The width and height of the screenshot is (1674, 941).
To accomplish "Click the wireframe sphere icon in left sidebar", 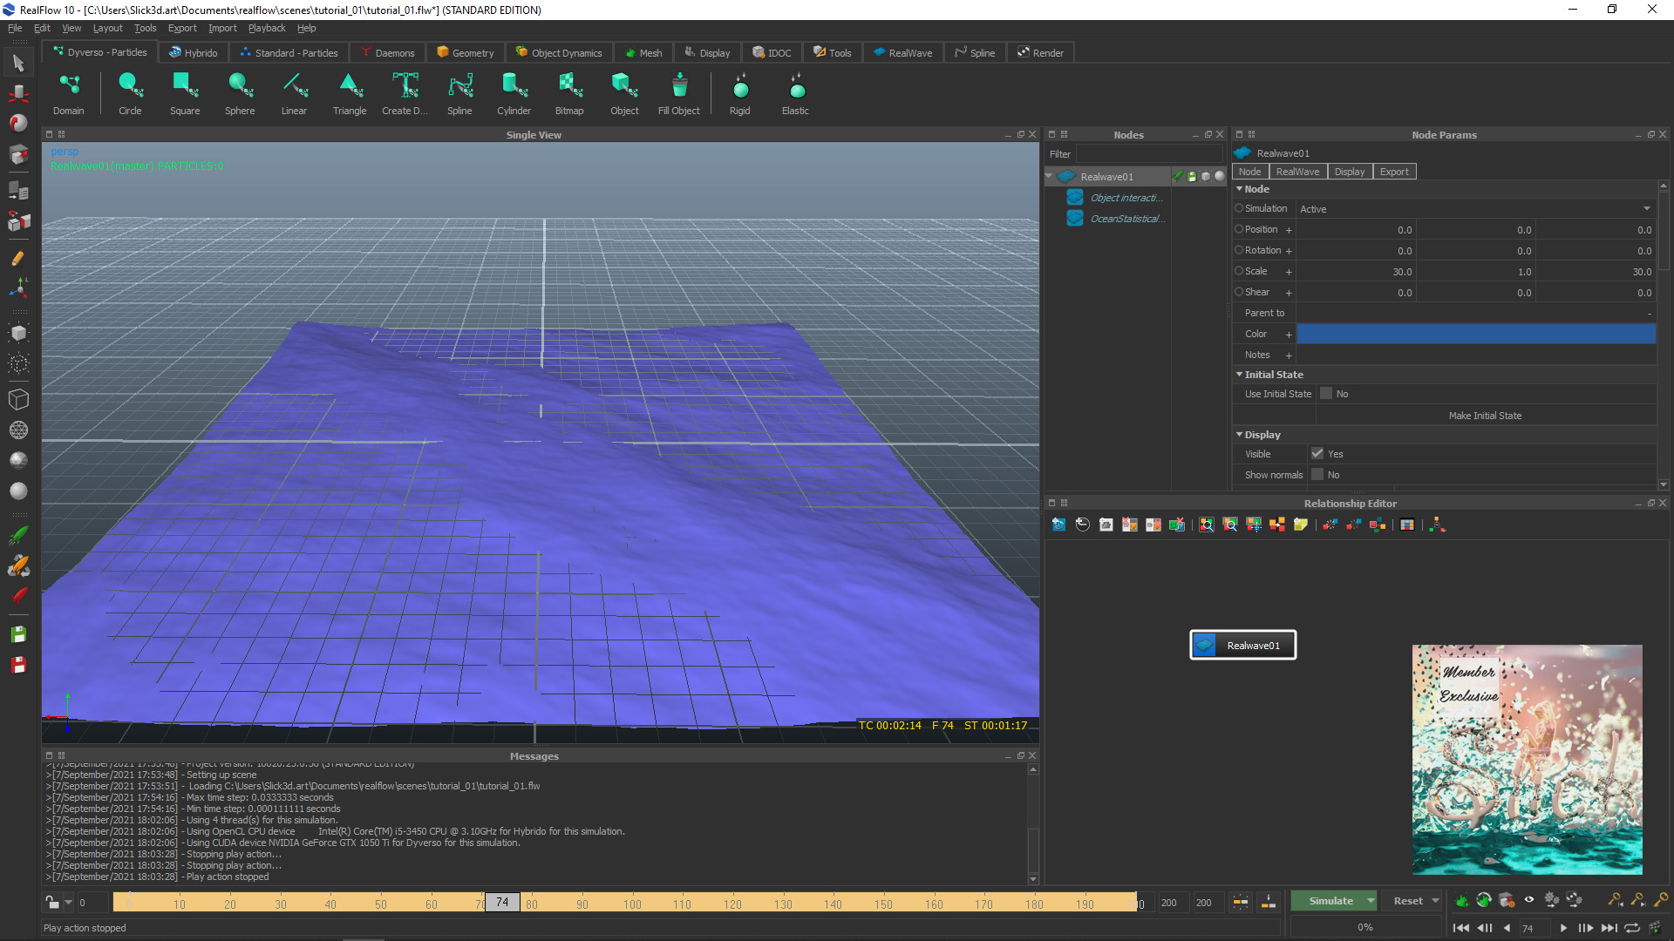I will click(x=18, y=430).
